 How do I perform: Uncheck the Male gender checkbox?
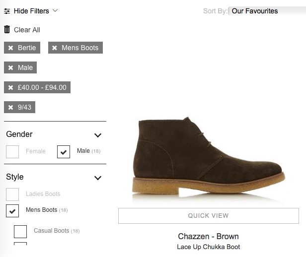point(64,152)
